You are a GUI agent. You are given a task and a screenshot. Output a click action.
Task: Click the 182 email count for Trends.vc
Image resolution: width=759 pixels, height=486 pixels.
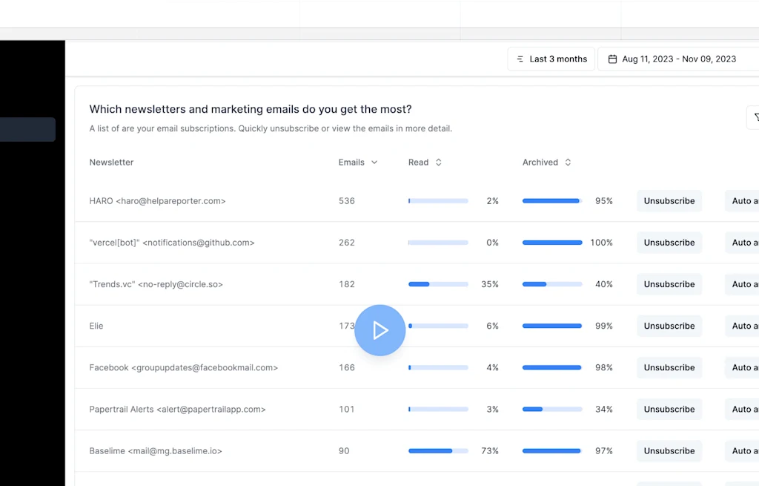pos(347,284)
